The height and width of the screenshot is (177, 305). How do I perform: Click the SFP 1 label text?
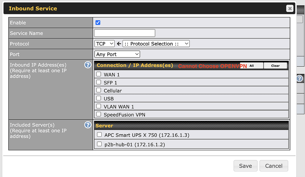point(110,83)
